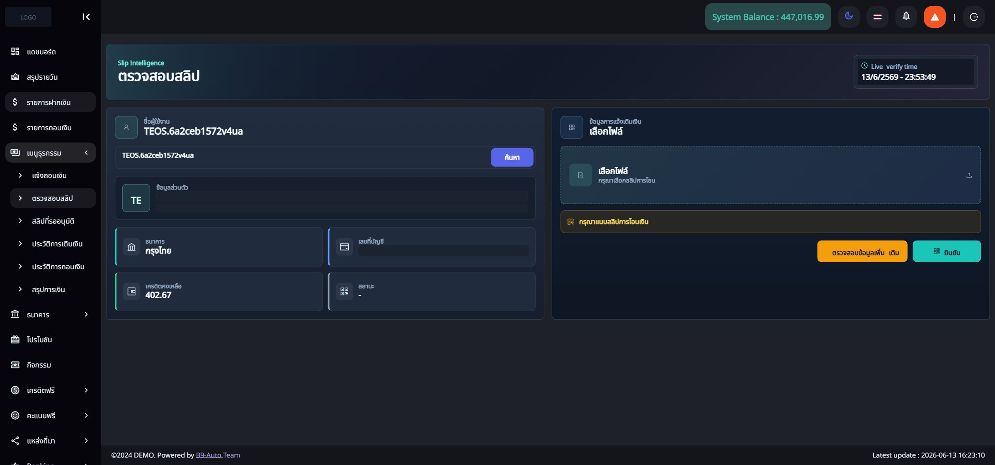995x465 pixels.
Task: Click card icon in เลขที่บัญชี card
Action: point(344,247)
